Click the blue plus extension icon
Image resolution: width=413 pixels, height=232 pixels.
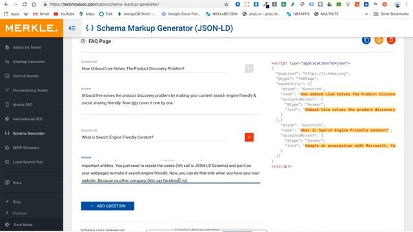(x=366, y=5)
